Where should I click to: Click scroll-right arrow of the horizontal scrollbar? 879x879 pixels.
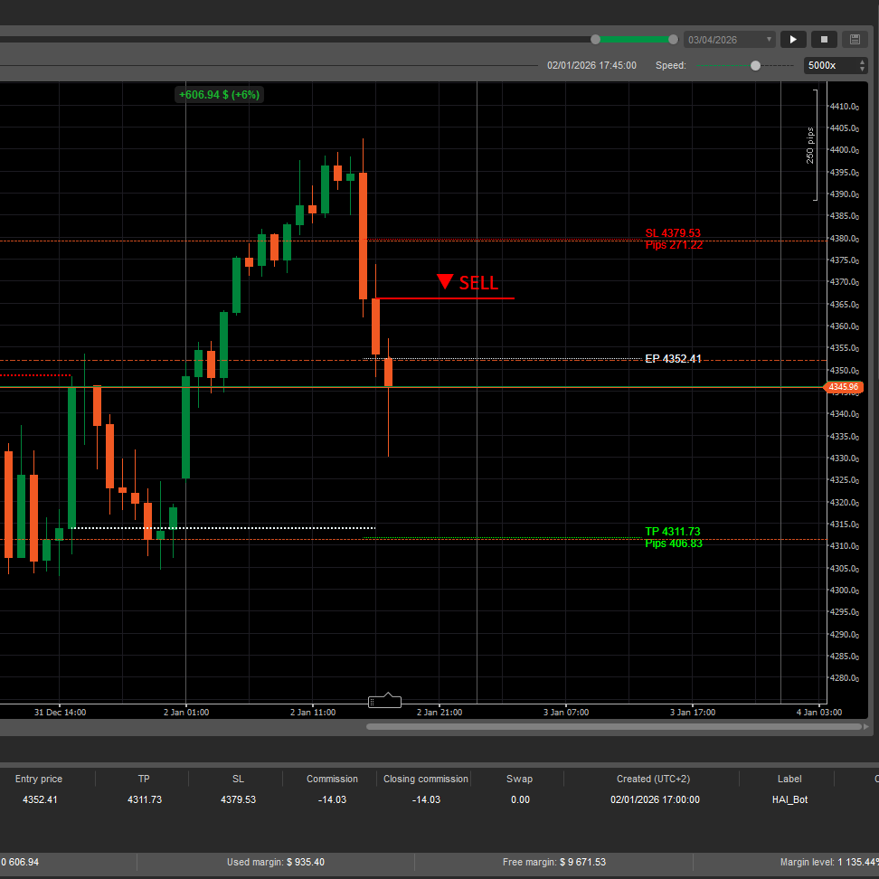[866, 726]
